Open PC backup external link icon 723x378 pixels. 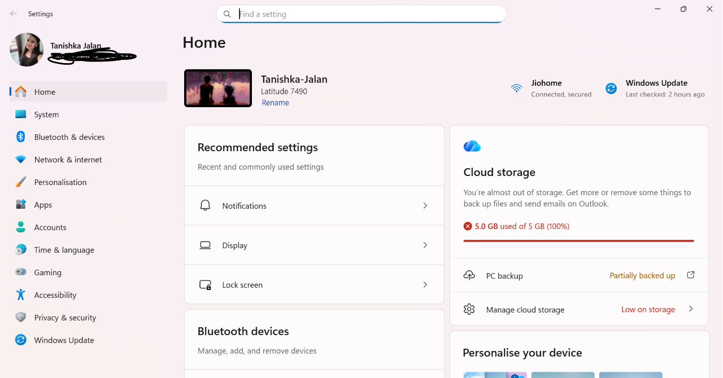click(x=691, y=275)
